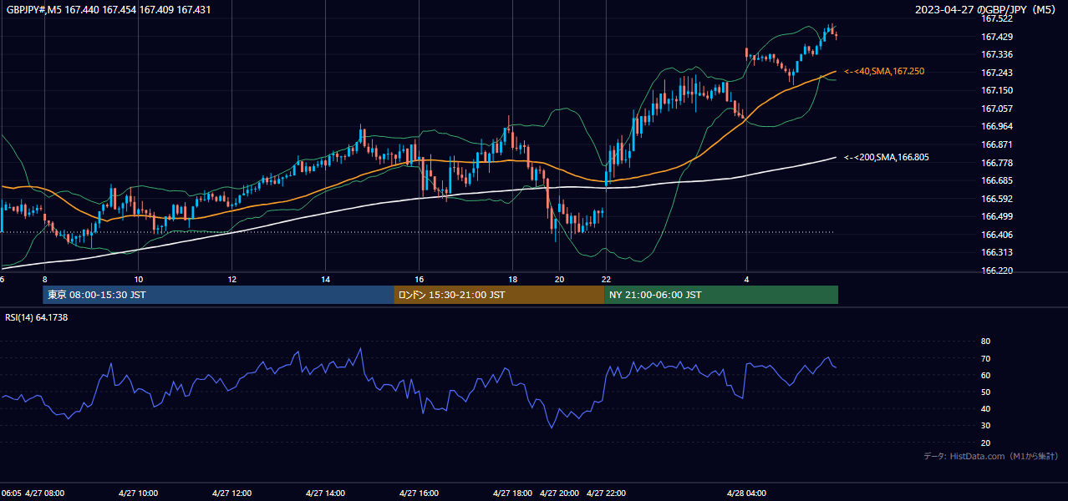
Task: Click the 166.220 price axis label
Action: [x=997, y=271]
